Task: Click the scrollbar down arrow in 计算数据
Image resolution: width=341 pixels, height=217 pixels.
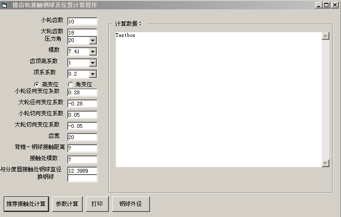Action: pos(325,163)
